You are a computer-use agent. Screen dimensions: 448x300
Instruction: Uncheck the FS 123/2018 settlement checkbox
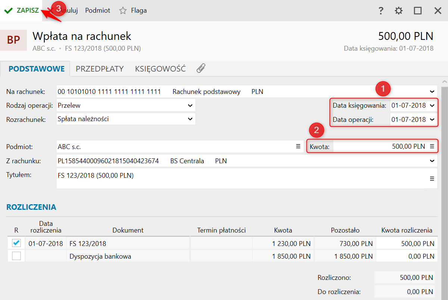click(x=16, y=243)
